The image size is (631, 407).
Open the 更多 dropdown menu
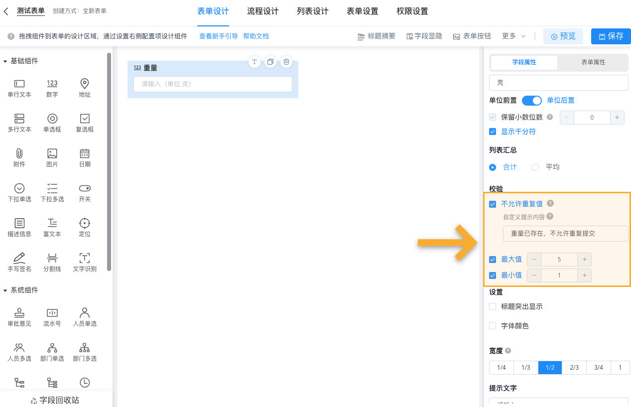click(x=512, y=36)
